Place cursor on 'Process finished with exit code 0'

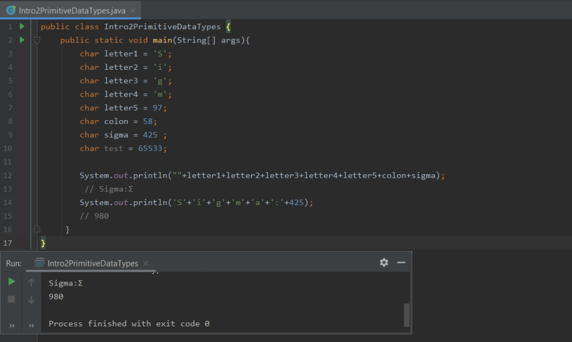128,324
